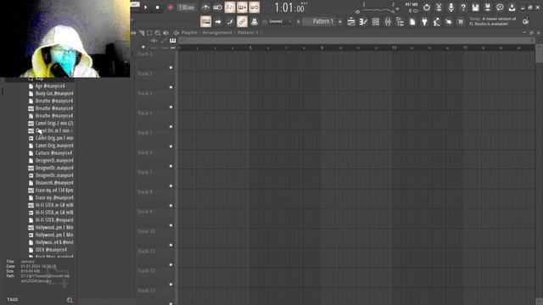Viewport: 543px width, 305px height.
Task: Open the Piano roll view icon
Action: tap(363, 22)
